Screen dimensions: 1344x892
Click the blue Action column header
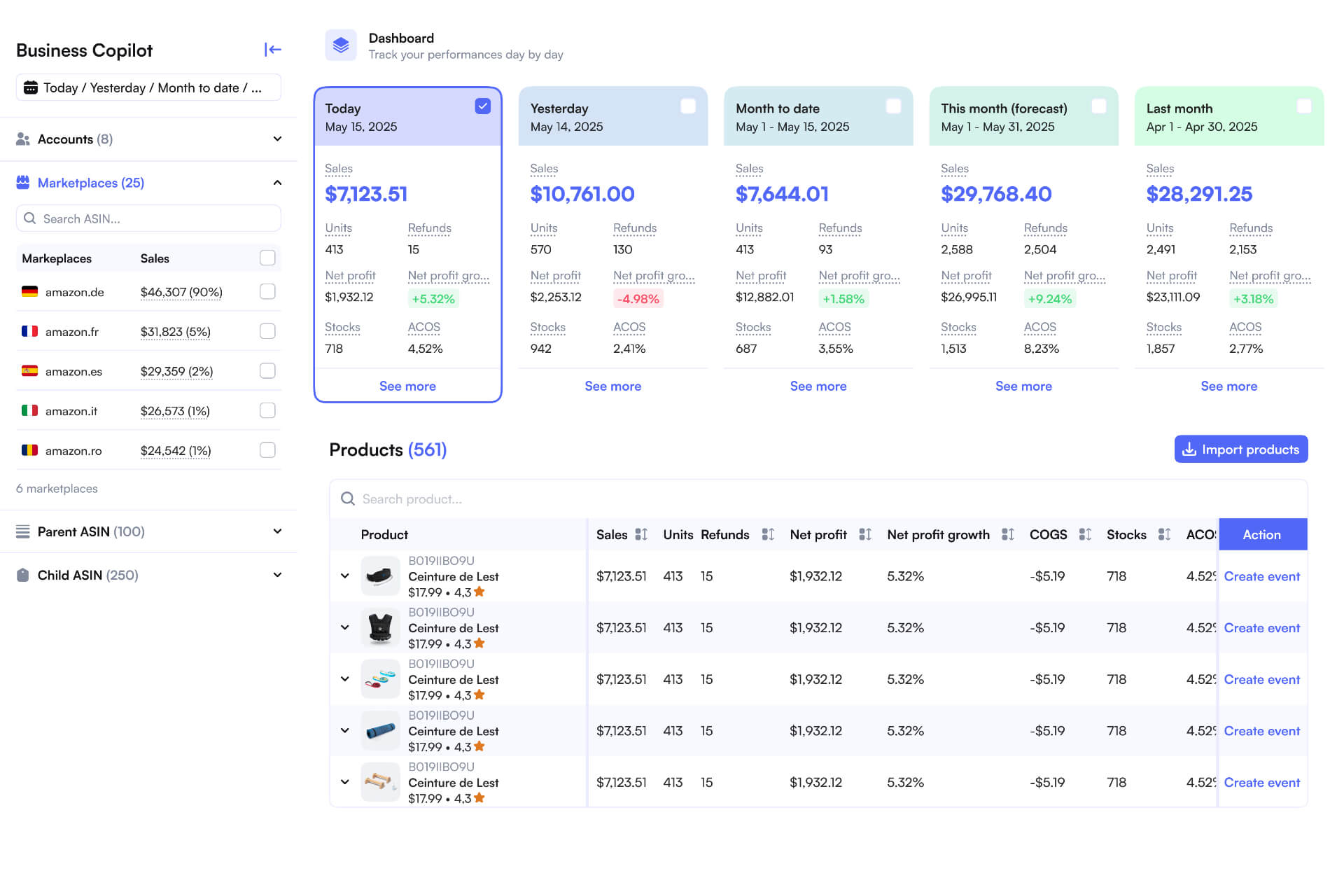(x=1261, y=535)
